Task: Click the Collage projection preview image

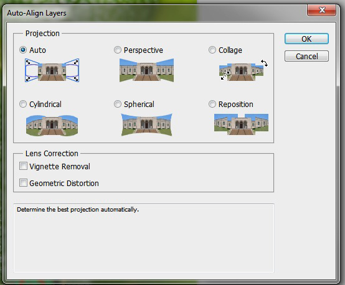Action: 243,70
